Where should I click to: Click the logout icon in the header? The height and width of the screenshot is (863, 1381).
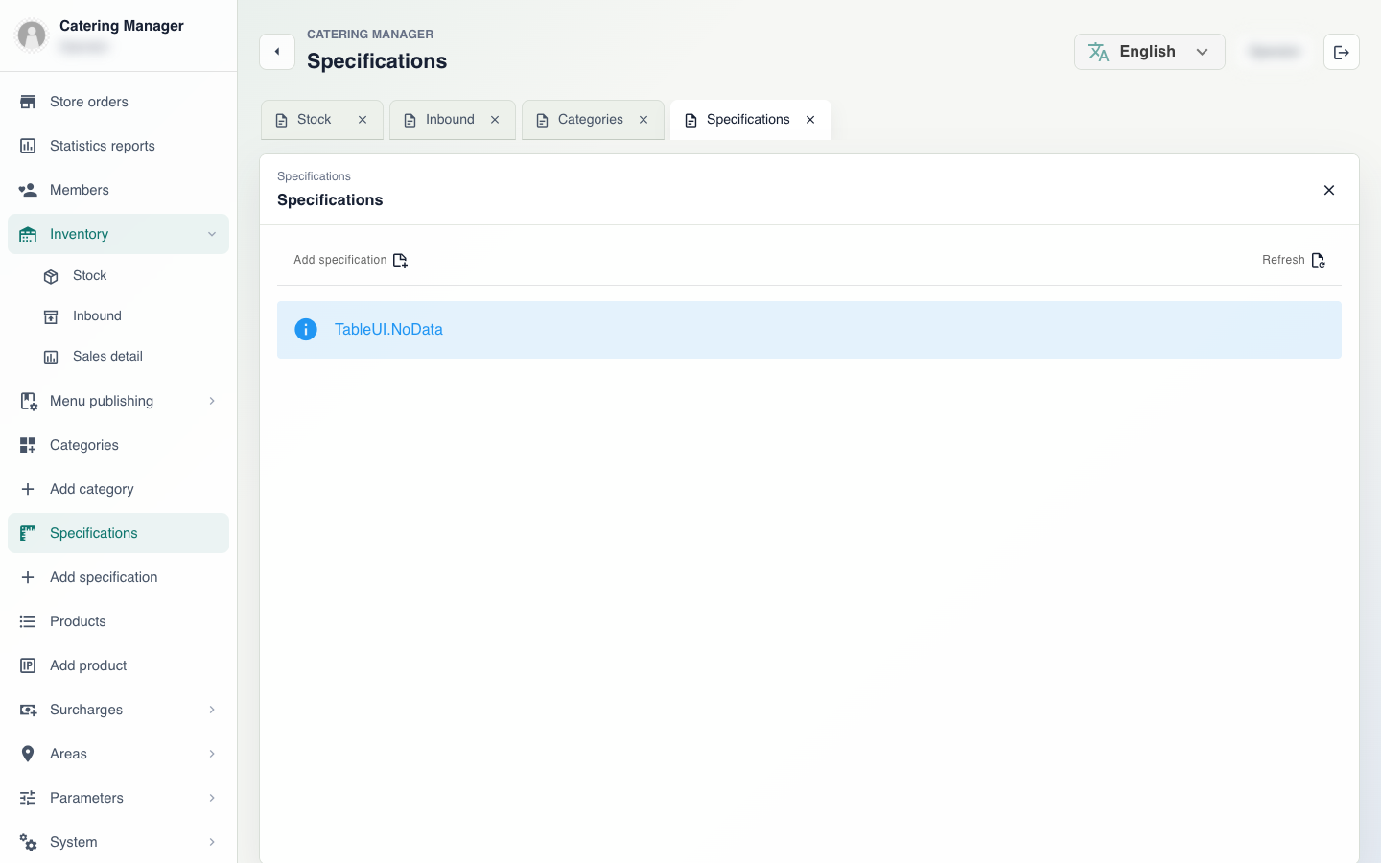pyautogui.click(x=1342, y=52)
